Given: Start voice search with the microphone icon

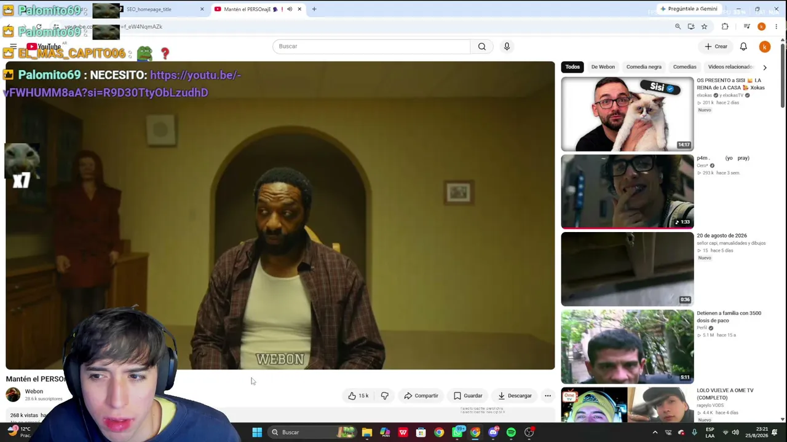Looking at the screenshot, I should (x=507, y=47).
